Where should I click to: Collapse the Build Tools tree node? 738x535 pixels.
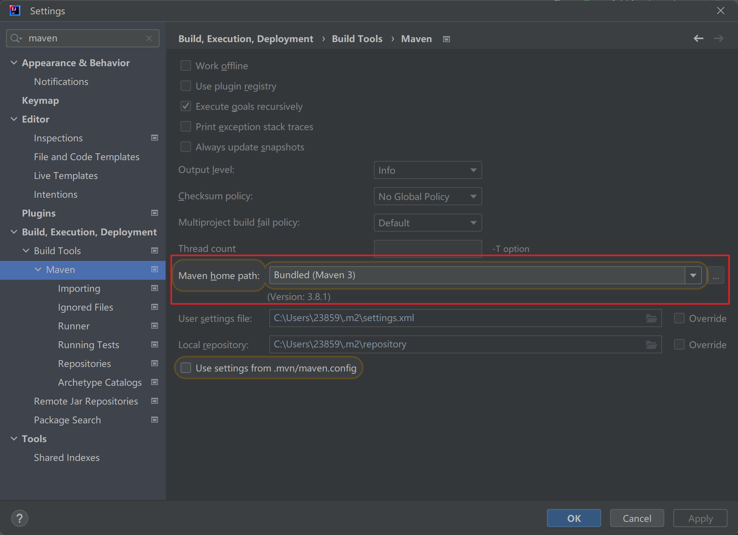[x=26, y=251]
